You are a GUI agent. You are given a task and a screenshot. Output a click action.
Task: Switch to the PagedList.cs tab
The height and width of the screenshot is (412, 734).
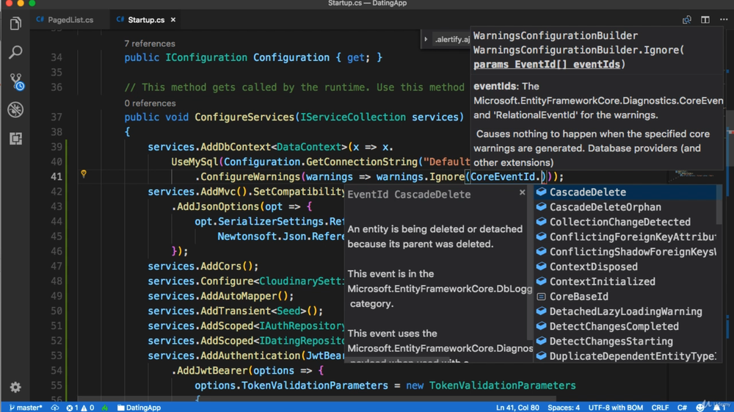70,20
